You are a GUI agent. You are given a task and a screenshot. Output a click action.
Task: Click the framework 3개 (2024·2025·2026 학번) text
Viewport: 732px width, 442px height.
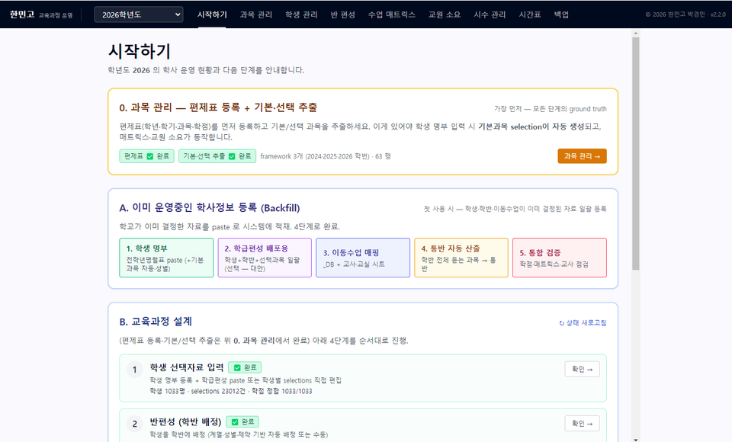point(315,156)
